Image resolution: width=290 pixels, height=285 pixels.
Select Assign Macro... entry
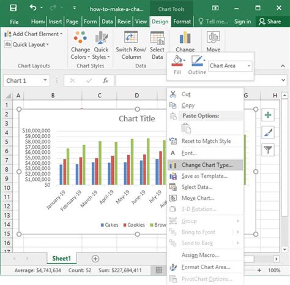pos(206,255)
